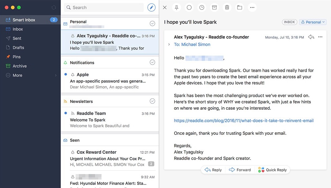The height and width of the screenshot is (188, 331).
Task: Open the Welcome To Spark email from Readdle Team
Action: tap(110, 120)
